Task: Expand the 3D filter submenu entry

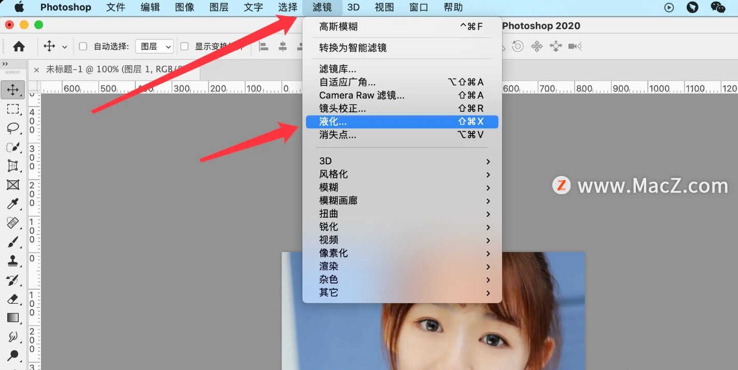Action: pos(401,161)
